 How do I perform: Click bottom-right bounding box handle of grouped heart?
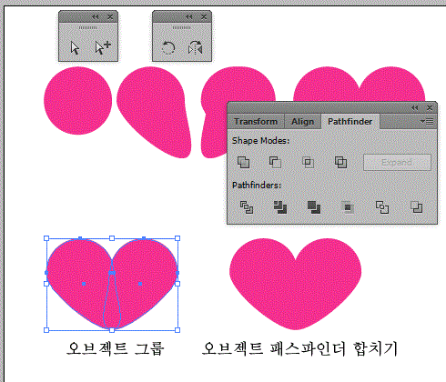(177, 330)
